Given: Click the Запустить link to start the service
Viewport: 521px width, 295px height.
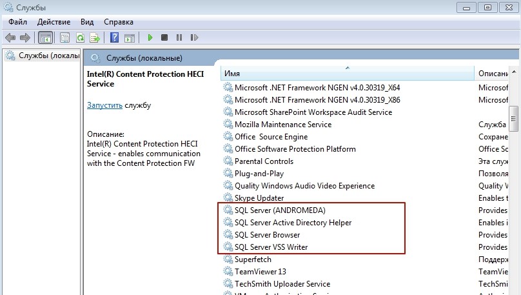Looking at the screenshot, I should click(x=104, y=105).
